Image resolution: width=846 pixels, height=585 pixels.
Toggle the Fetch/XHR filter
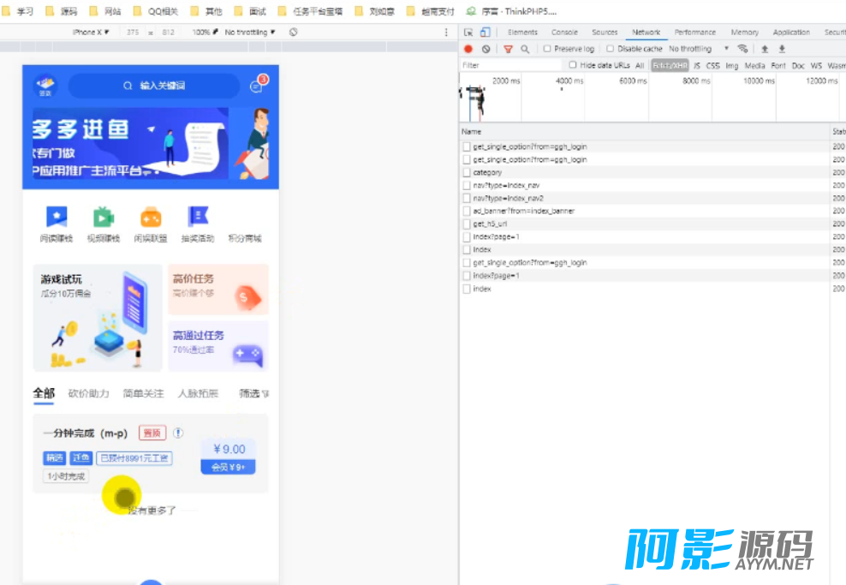pyautogui.click(x=670, y=65)
